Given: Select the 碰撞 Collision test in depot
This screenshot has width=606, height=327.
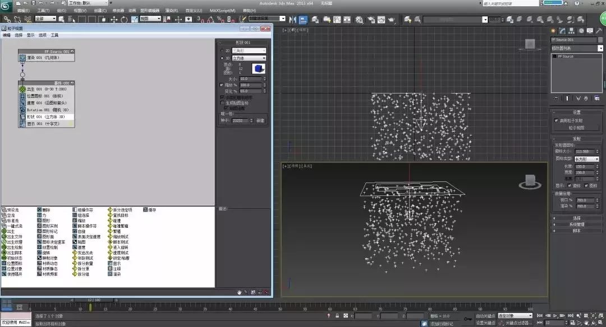Looking at the screenshot, I should pyautogui.click(x=114, y=221).
